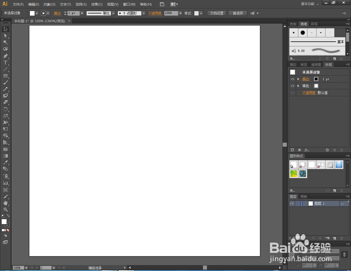Screen dimensions: 351x271
Task: Open the zoom level dropdown in status bar
Action: click(x=26, y=268)
